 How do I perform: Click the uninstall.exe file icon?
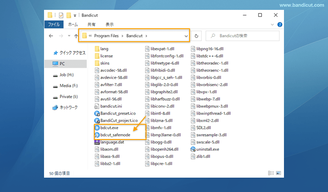tap(193, 149)
